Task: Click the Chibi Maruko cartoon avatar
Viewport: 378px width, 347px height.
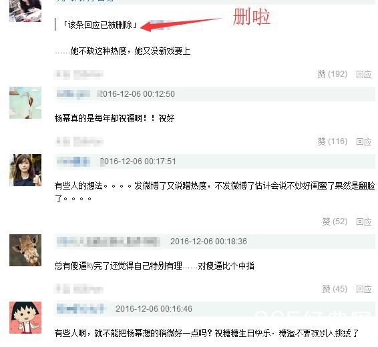Action: coord(25,318)
